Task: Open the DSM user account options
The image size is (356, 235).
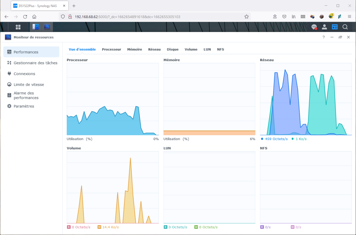Action: 325,27
